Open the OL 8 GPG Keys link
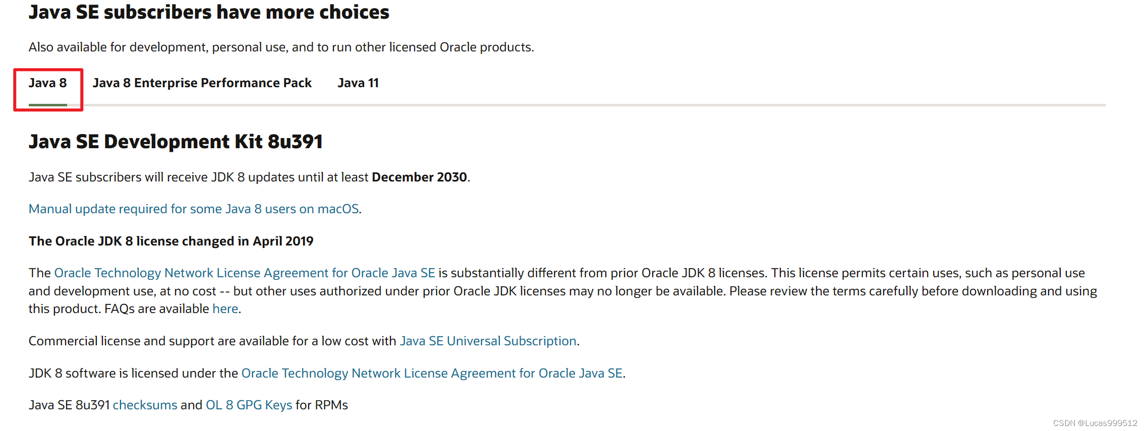 (x=249, y=405)
